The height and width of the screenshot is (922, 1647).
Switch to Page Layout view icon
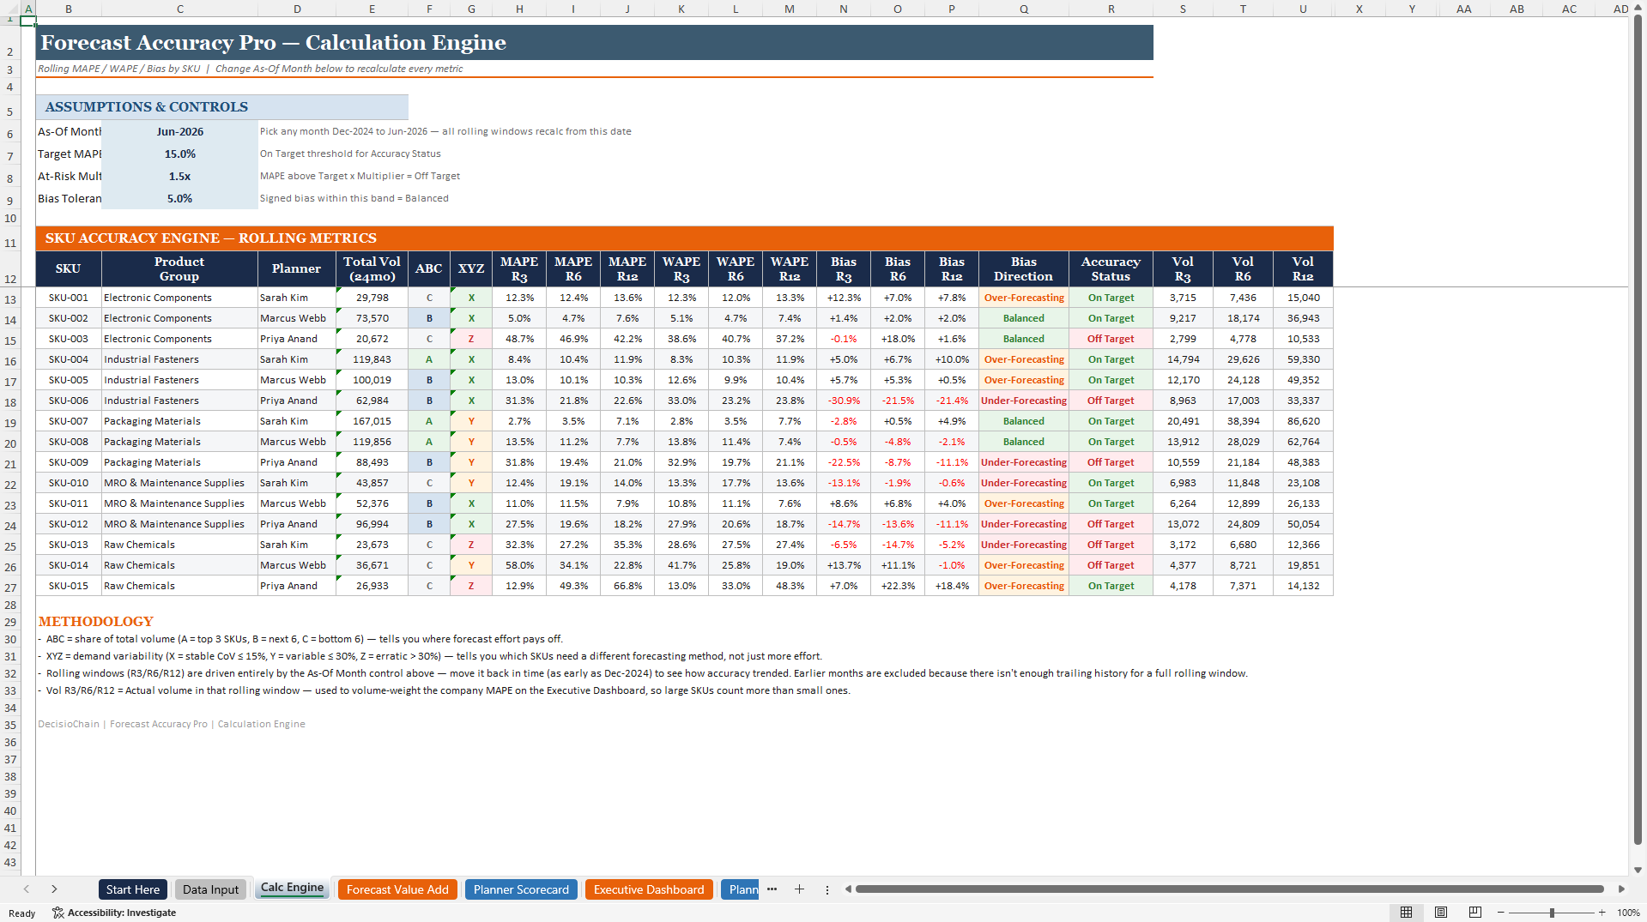1441,913
